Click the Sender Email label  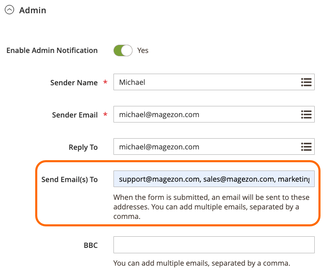[x=75, y=115]
